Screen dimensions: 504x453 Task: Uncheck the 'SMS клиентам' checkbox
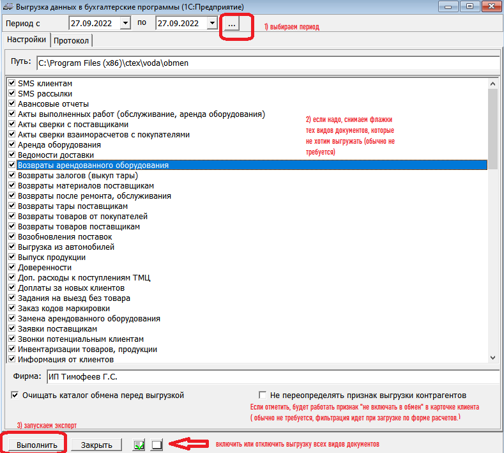pos(12,84)
